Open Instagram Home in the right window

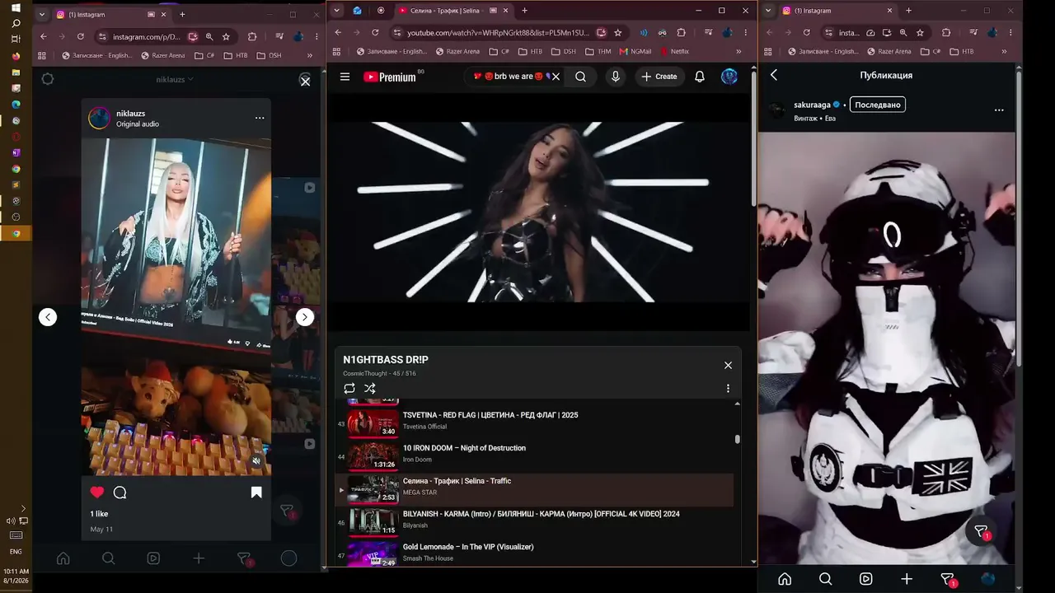(785, 579)
